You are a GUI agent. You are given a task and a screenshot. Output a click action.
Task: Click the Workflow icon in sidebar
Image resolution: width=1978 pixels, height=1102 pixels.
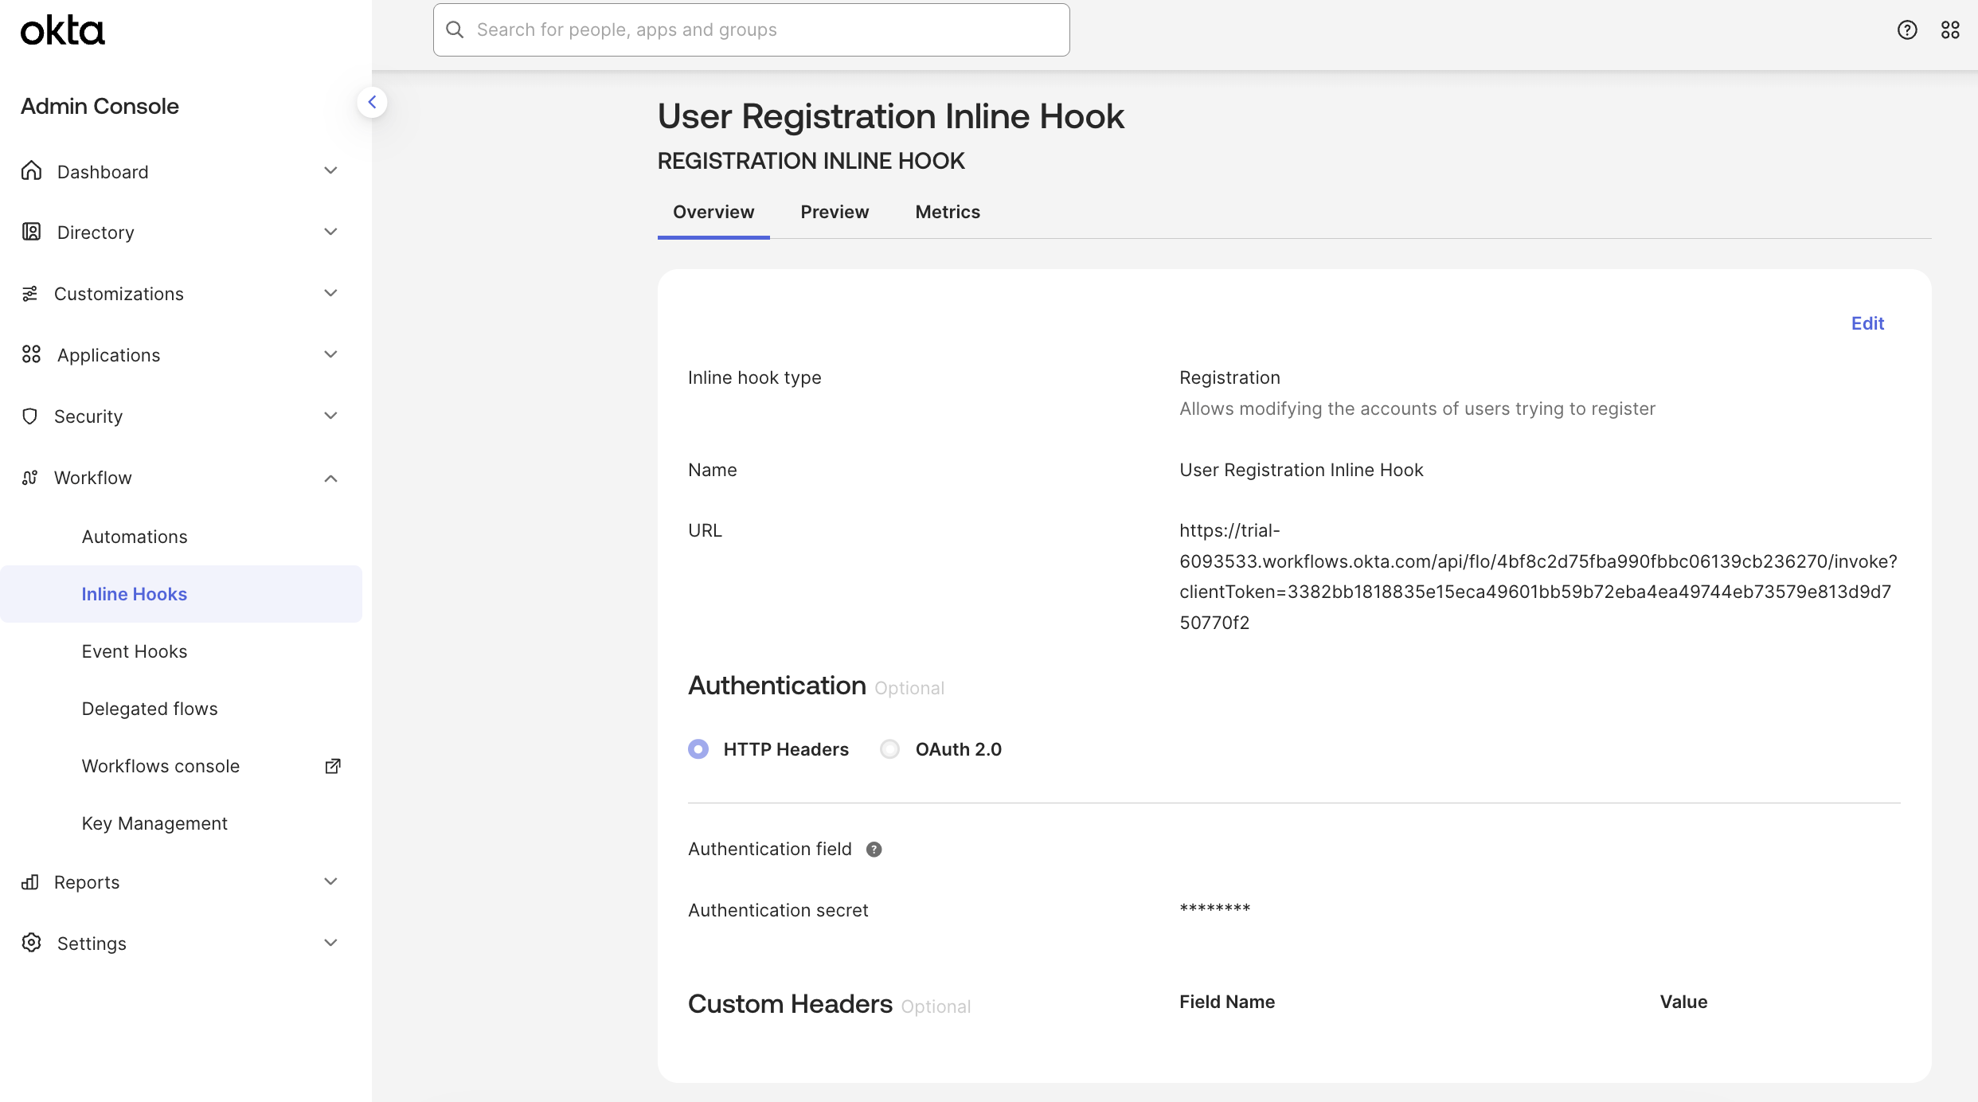point(29,478)
